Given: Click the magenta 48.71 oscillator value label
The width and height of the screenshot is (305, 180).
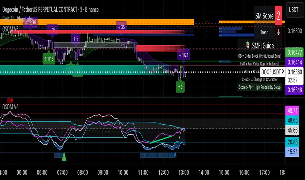Looking at the screenshot, I should pos(292,111).
